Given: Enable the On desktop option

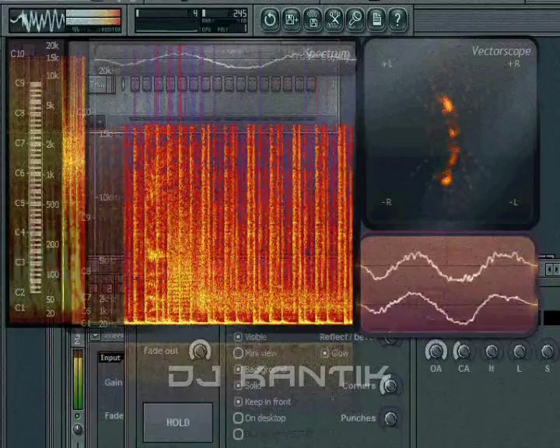Looking at the screenshot, I should [238, 418].
